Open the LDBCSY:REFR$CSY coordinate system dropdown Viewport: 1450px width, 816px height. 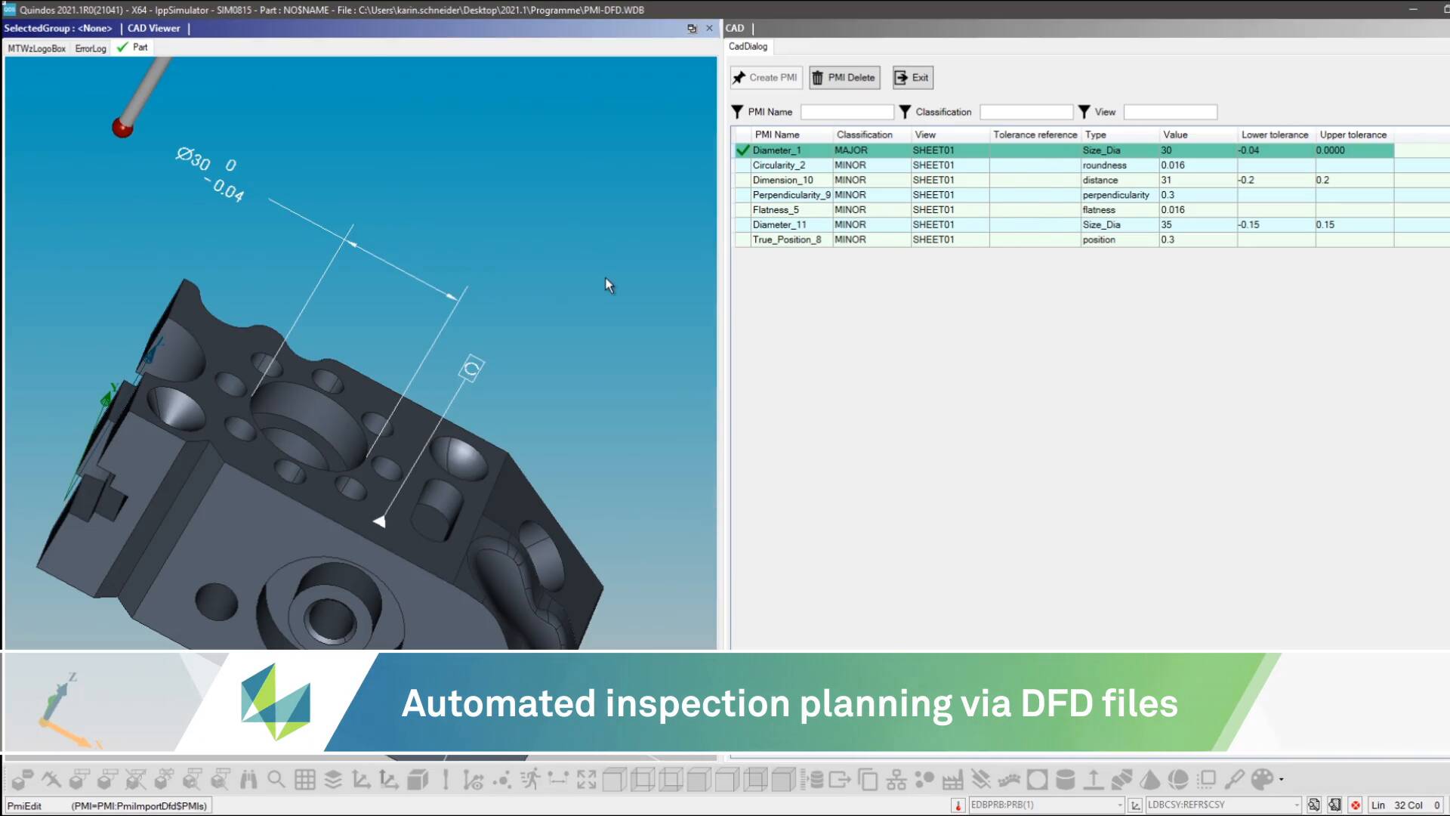(1297, 805)
